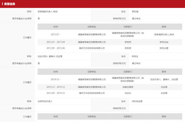Select the position value 信息填报负责人 其他 in the first profile
Screen dimensions: 185x125
pyautogui.click(x=47, y=11)
